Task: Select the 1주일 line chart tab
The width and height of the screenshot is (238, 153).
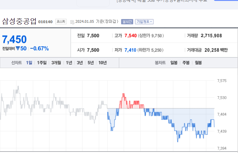Action: [x=42, y=63]
